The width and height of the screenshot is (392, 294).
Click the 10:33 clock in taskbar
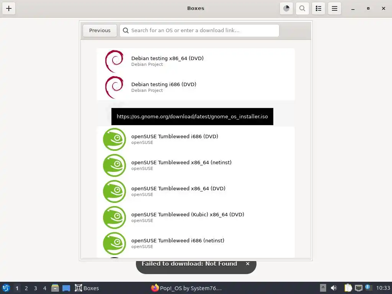[383, 288]
